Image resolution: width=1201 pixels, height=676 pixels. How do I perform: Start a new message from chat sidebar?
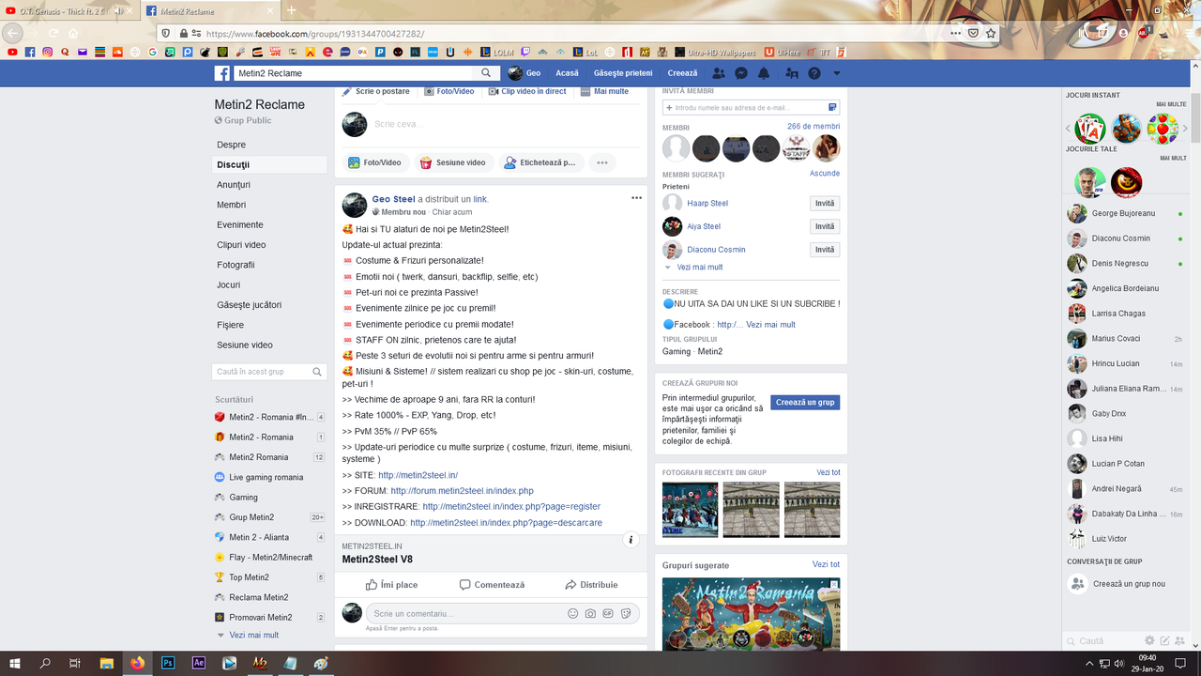pos(1164,641)
